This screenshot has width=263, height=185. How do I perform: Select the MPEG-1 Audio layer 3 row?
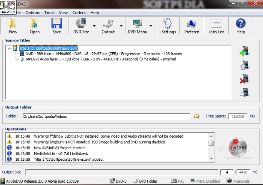click(101, 59)
